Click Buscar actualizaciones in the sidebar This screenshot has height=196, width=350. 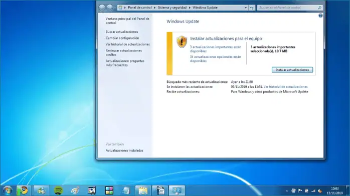(x=122, y=32)
